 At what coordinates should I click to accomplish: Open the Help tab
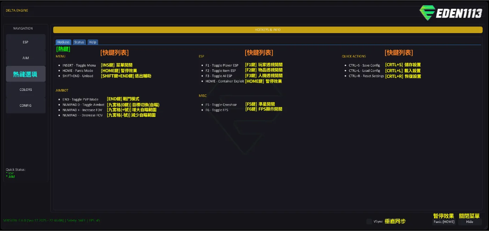tap(93, 42)
